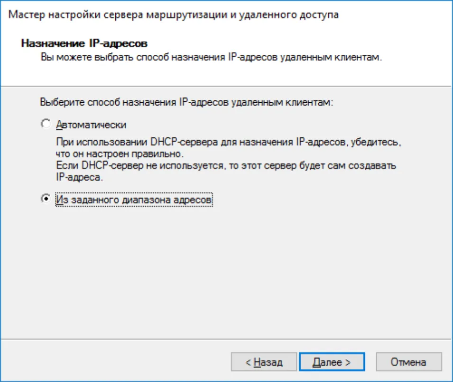Click the line что он настроен правильно
The width and height of the screenshot is (453, 382).
click(x=120, y=154)
